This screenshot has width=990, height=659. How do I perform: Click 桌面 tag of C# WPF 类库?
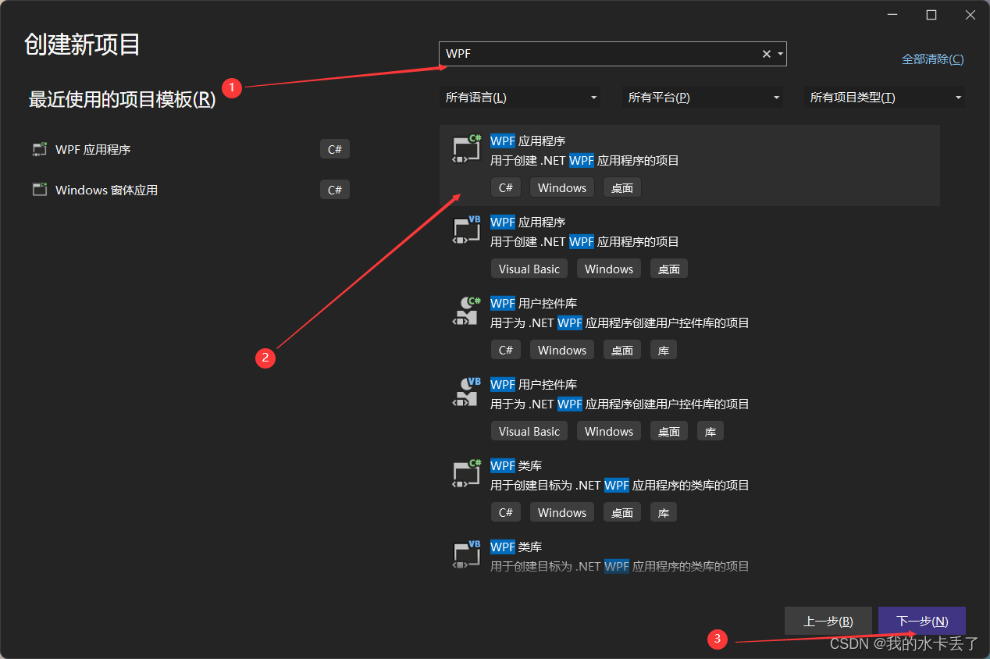(622, 512)
